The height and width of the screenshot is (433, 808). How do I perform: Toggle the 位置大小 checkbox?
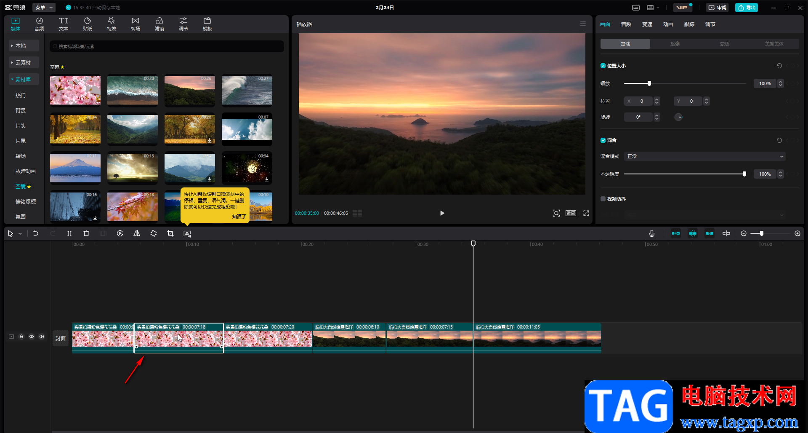coord(603,66)
